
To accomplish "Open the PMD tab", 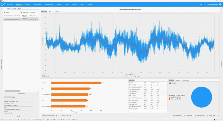I will [67, 4].
